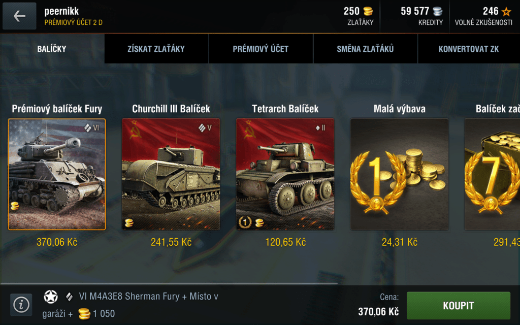Click tier VI badge on Fury card

[91, 127]
